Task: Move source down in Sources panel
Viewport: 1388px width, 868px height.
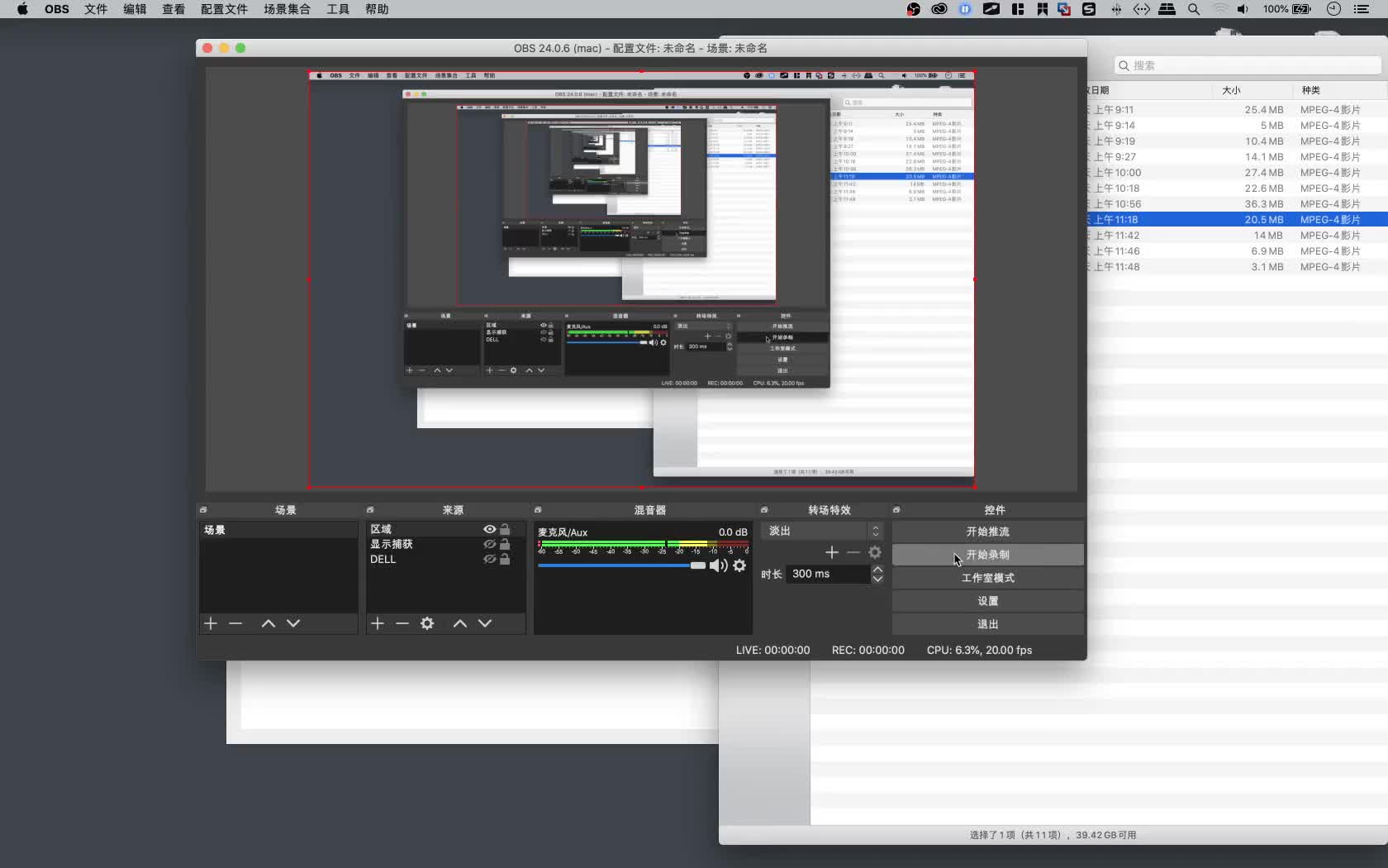Action: tap(485, 623)
